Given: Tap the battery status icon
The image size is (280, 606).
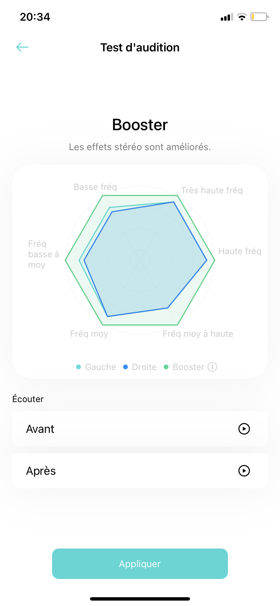Looking at the screenshot, I should click(x=259, y=17).
